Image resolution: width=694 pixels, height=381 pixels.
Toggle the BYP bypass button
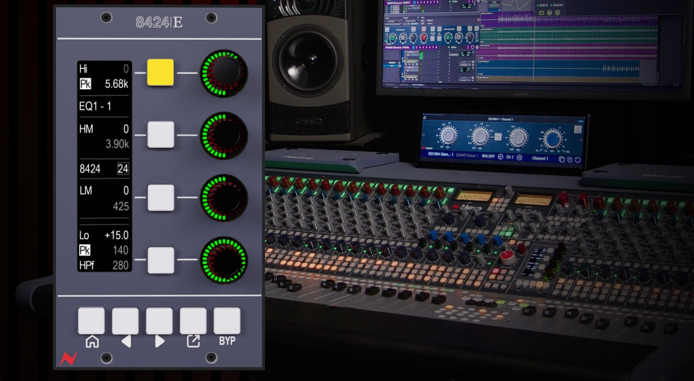tap(227, 321)
